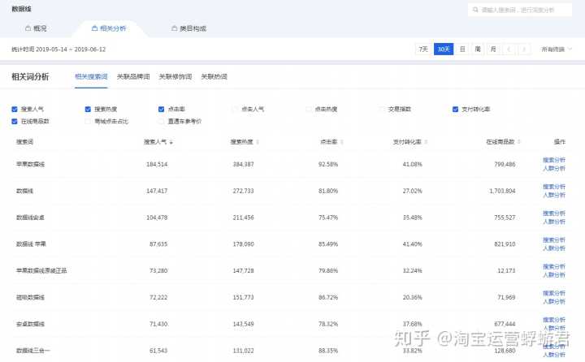Click the 概况 tab icon
The image size is (585, 362).
click(27, 28)
